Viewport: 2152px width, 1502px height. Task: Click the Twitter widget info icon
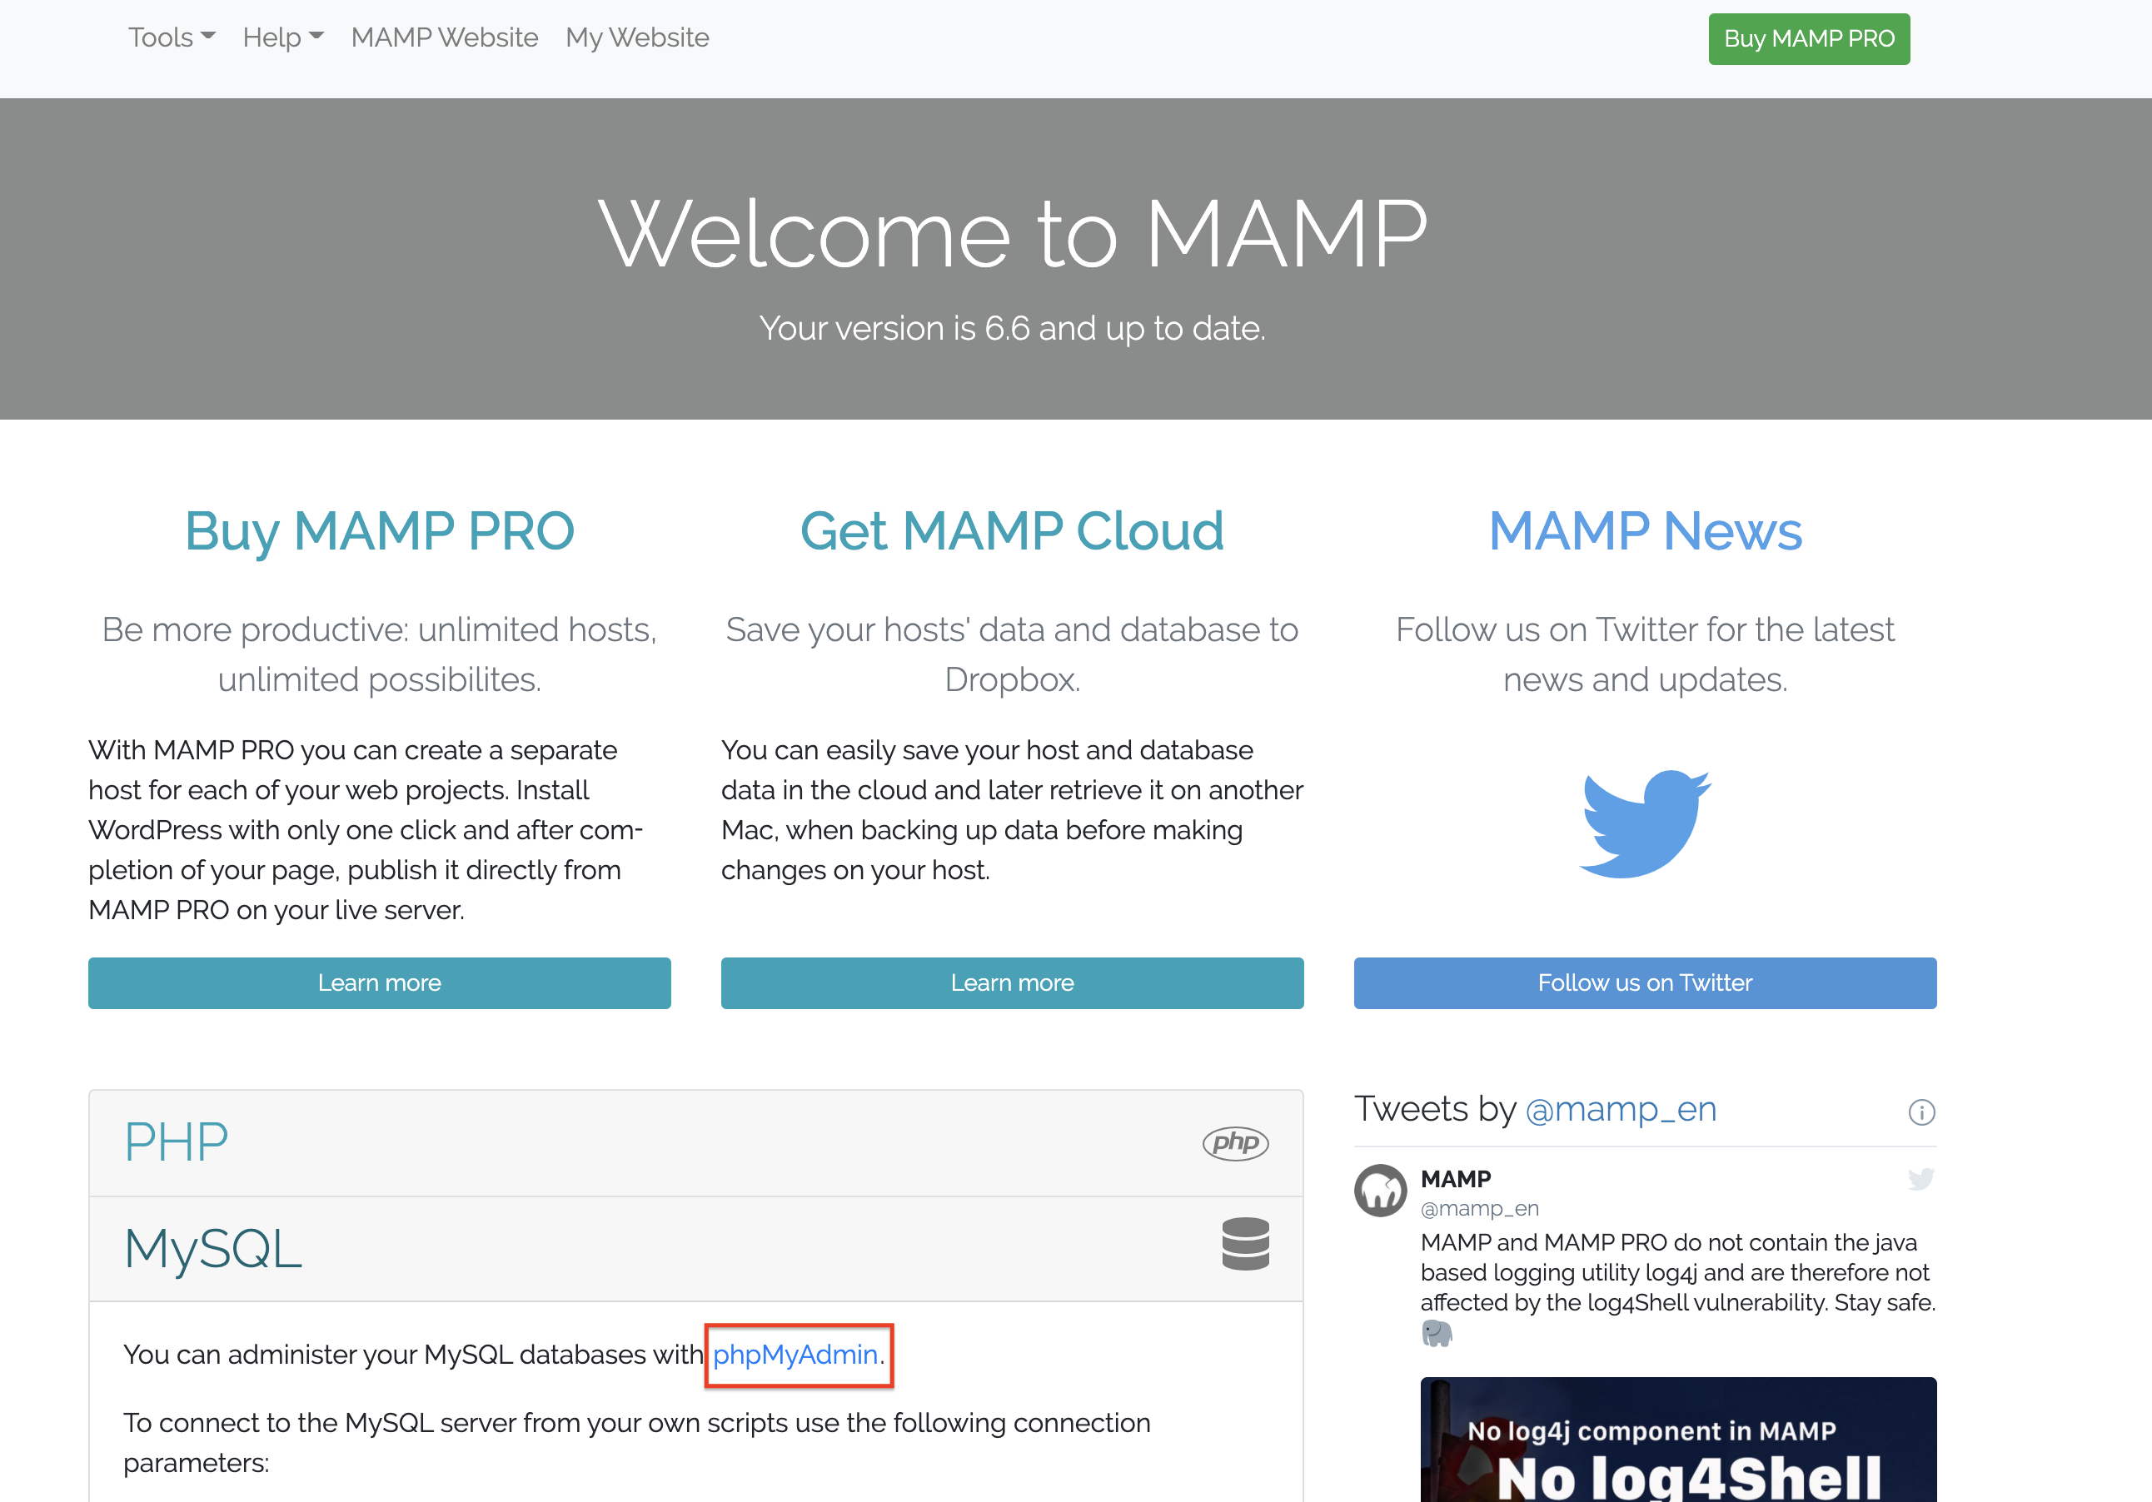1921,1112
